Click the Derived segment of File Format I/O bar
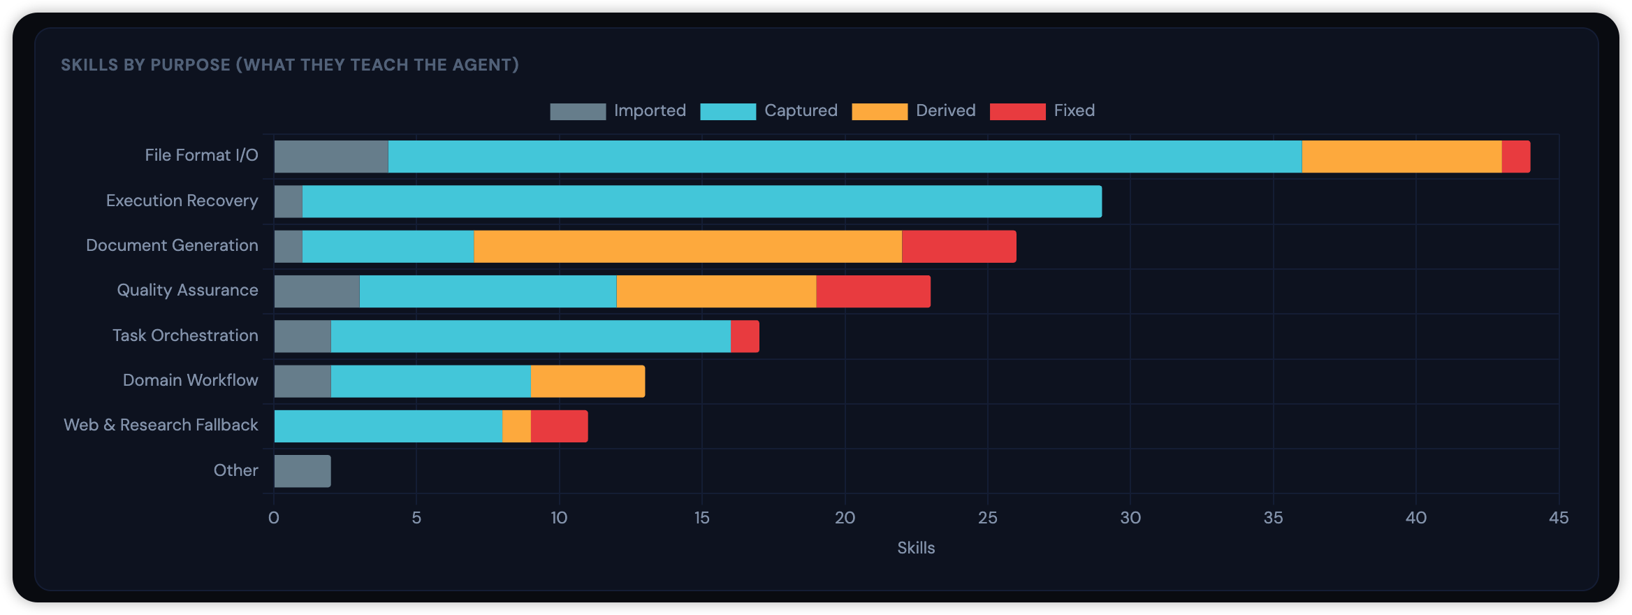Screen dimensions: 1632x615 tap(1401, 157)
